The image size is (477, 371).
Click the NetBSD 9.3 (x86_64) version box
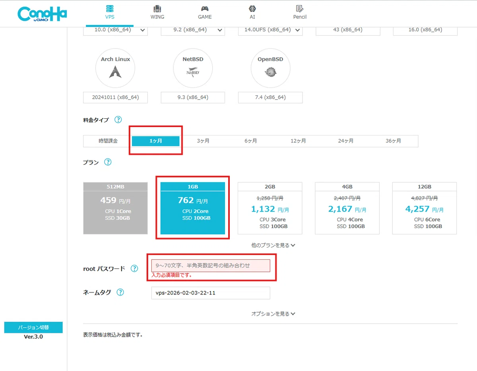coord(193,97)
